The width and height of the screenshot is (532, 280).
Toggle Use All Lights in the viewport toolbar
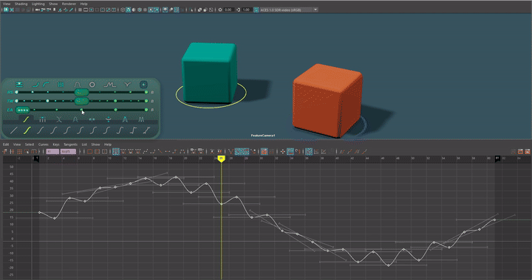tap(151, 10)
